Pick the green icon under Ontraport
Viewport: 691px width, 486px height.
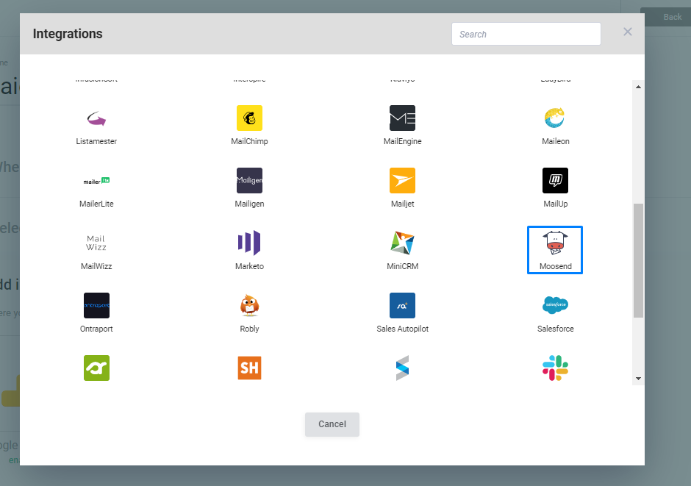point(96,368)
